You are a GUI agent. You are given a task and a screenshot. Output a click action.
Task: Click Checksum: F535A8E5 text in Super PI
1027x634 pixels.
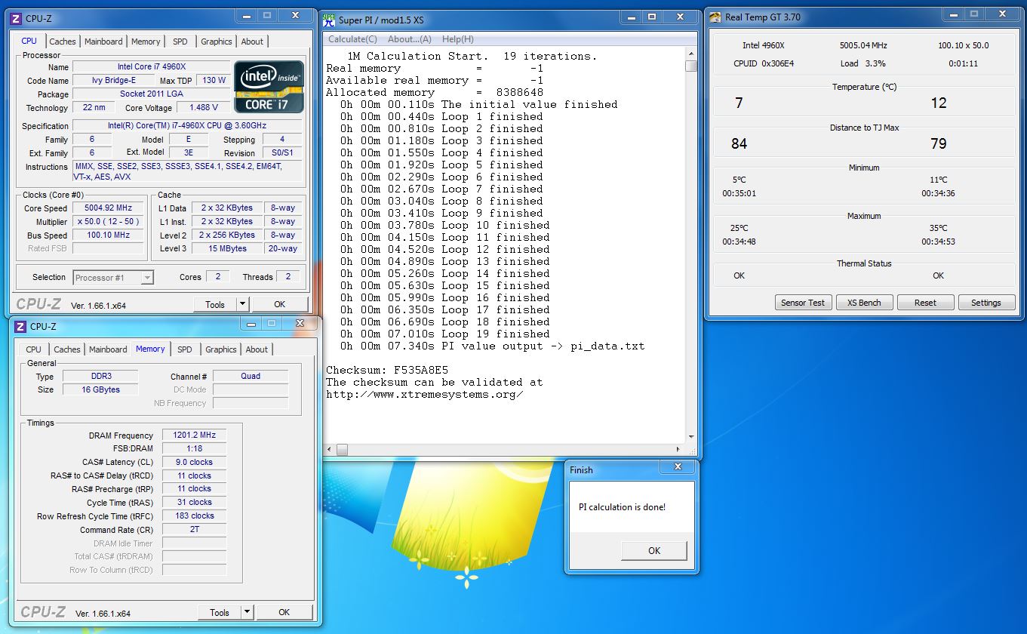click(387, 370)
